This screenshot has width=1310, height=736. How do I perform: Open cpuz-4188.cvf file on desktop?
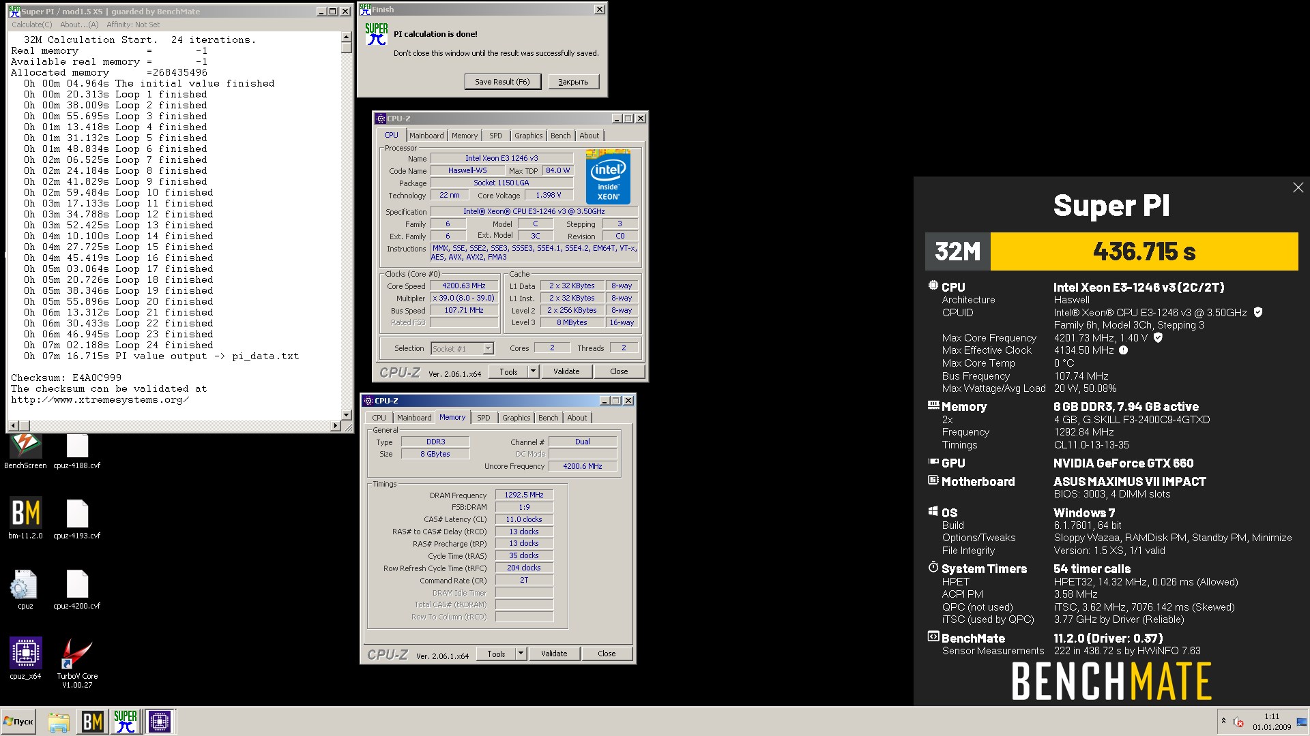point(77,451)
